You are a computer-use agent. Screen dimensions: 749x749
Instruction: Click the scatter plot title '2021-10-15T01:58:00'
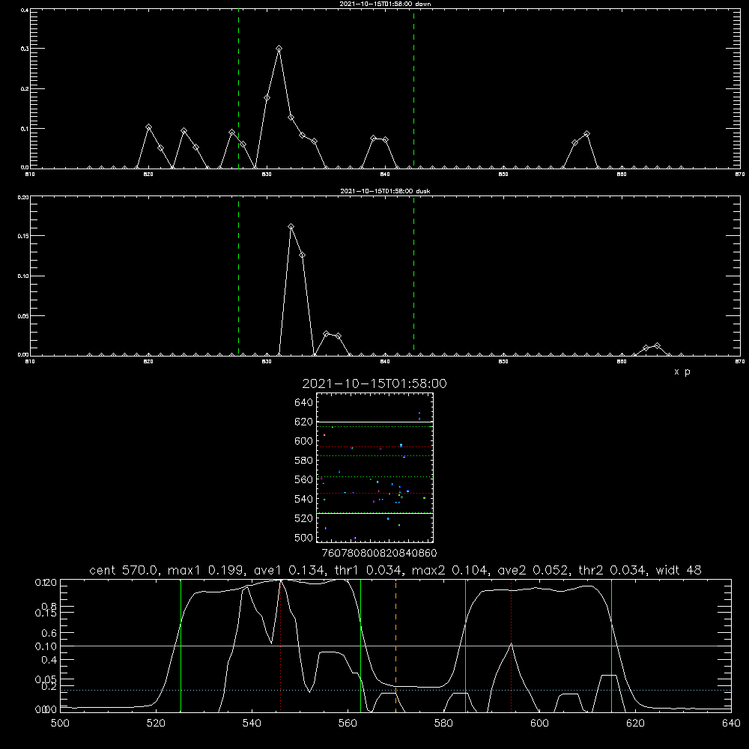[374, 383]
